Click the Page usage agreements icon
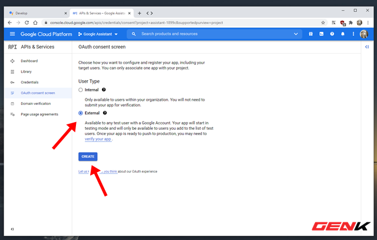Viewport: 377px width, 240px height. click(x=12, y=114)
